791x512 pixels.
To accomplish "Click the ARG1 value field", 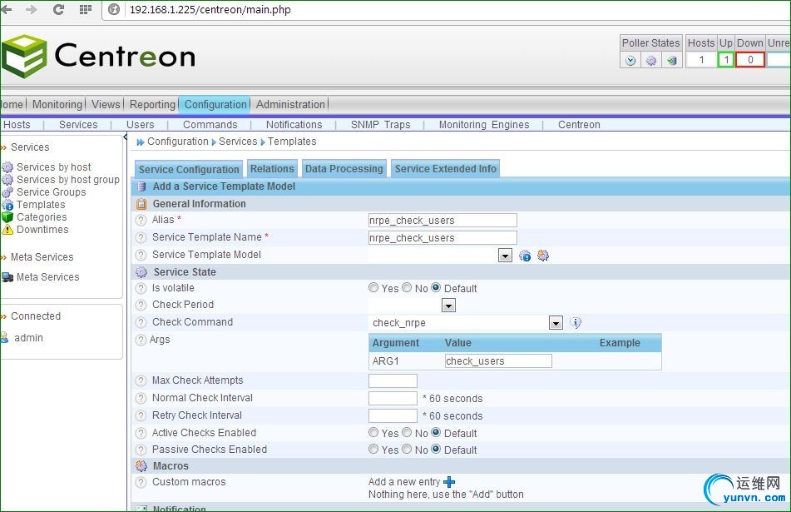I will (498, 361).
